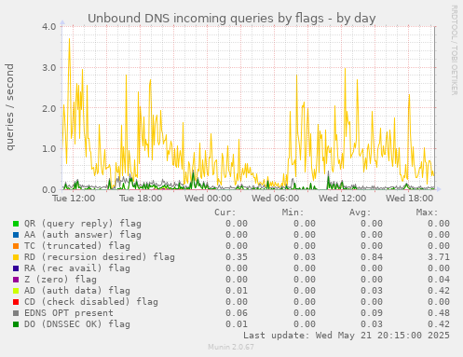Screen dimensions: 463x357
Task: Click the 'Avg:' column header
Action: pyautogui.click(x=360, y=213)
